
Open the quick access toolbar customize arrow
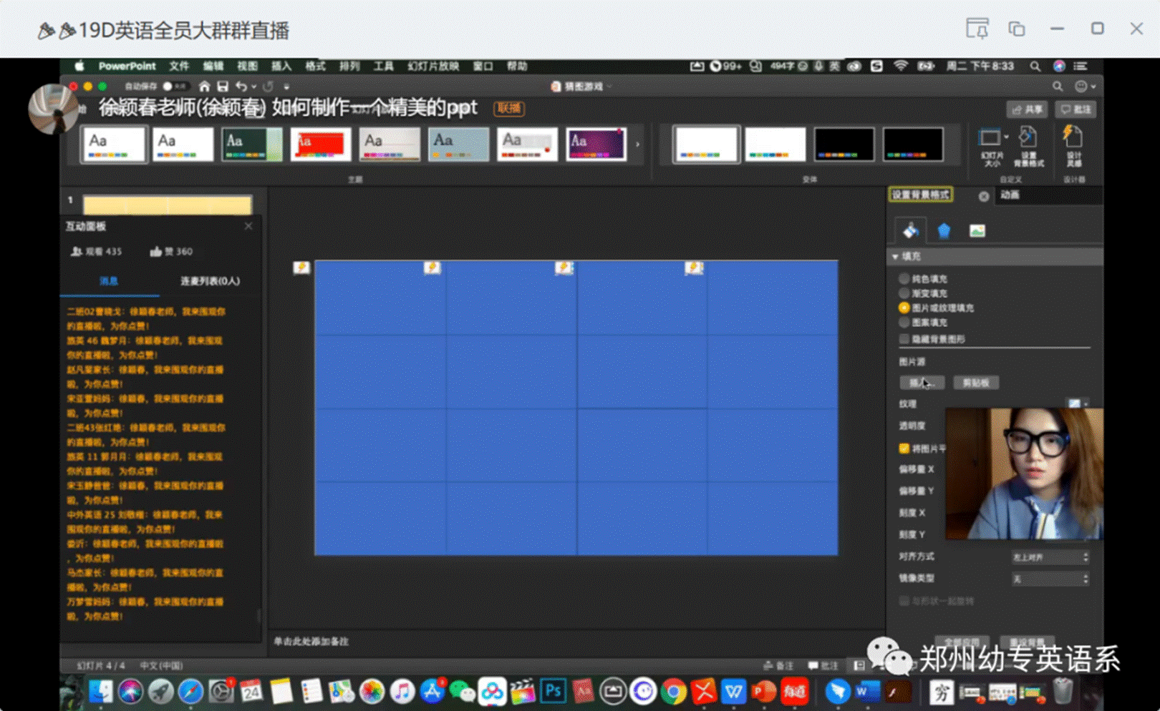coord(286,87)
